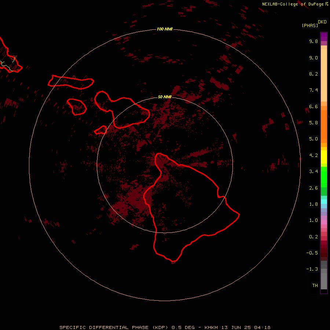Click the [PHAS] units label
Viewport: 330px width, 330px height.
310,26
